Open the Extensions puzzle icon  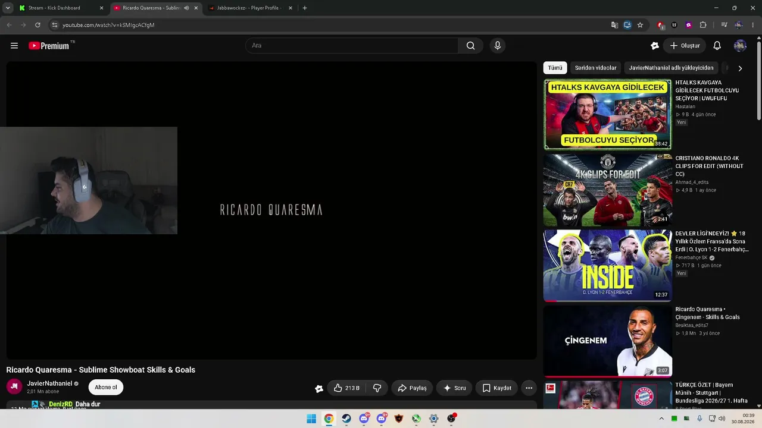(703, 25)
